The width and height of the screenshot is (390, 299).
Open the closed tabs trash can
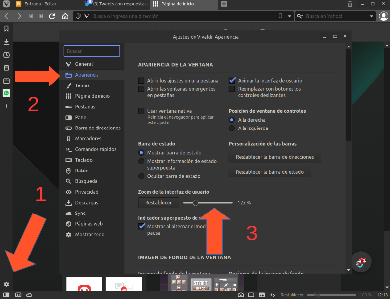[350, 4]
